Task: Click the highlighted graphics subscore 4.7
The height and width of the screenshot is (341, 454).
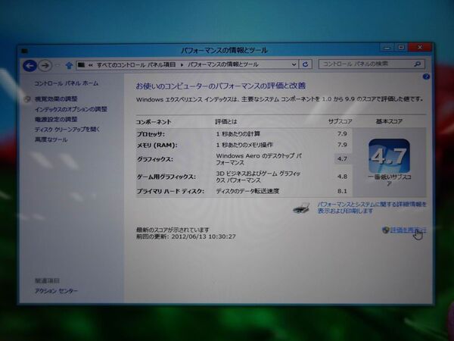Action: [x=342, y=158]
